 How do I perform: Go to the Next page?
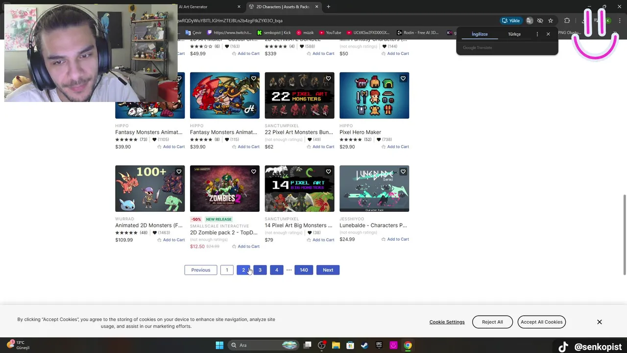coord(328,270)
